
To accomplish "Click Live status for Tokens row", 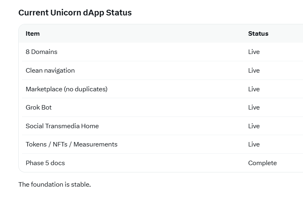I will tap(254, 144).
